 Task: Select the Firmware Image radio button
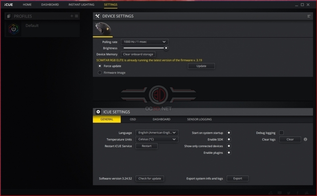pyautogui.click(x=100, y=73)
